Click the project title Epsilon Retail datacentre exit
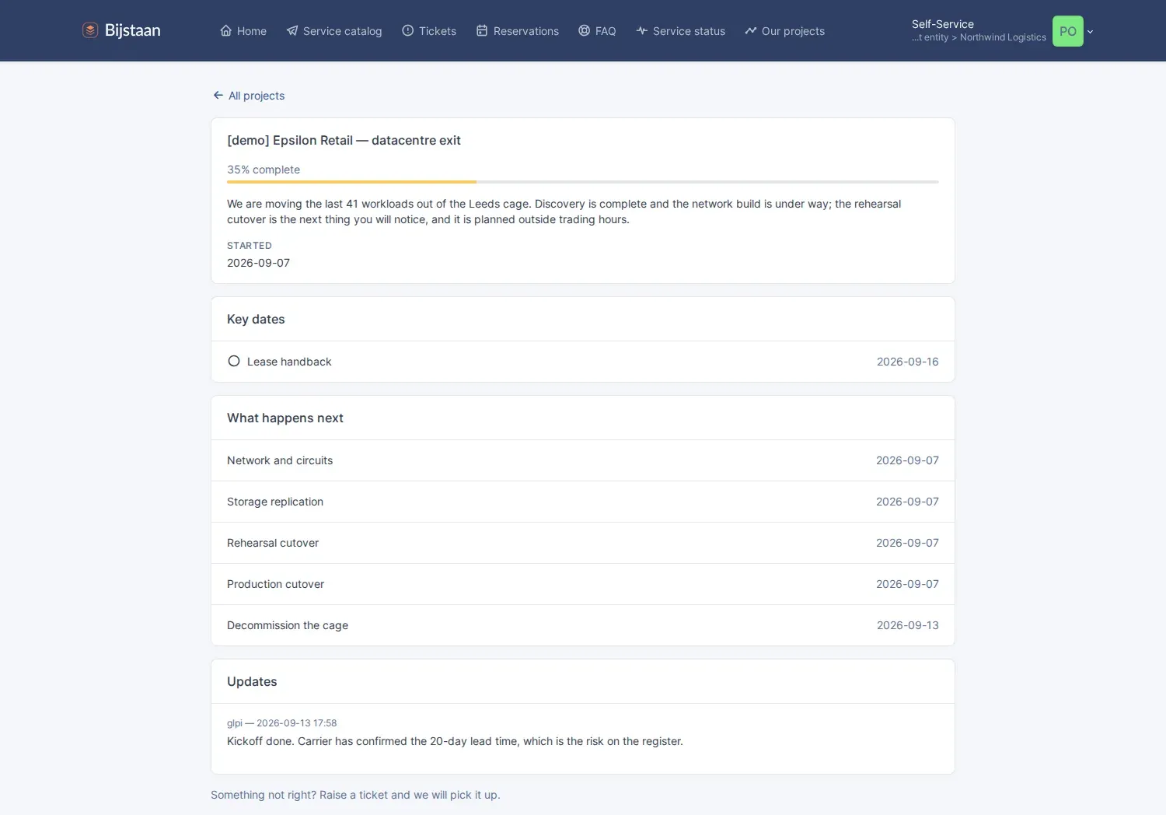The image size is (1166, 815). click(x=344, y=141)
